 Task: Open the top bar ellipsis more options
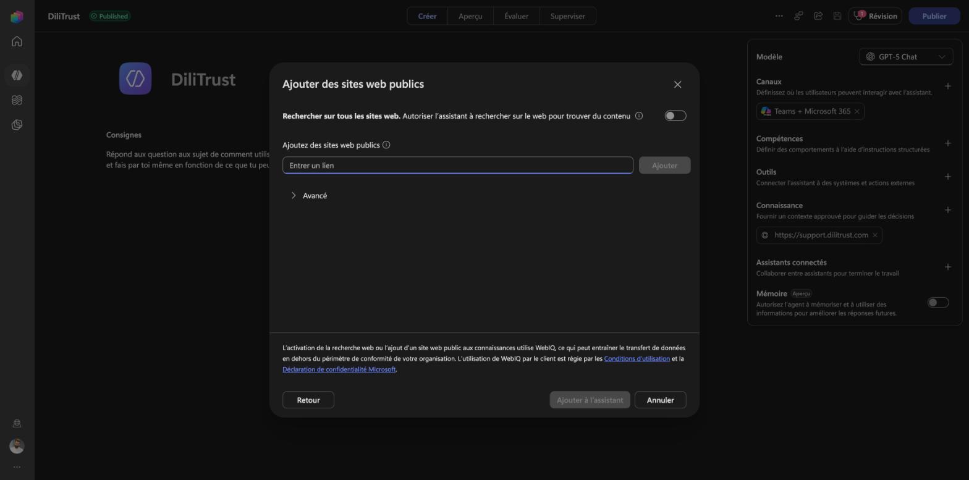point(779,16)
